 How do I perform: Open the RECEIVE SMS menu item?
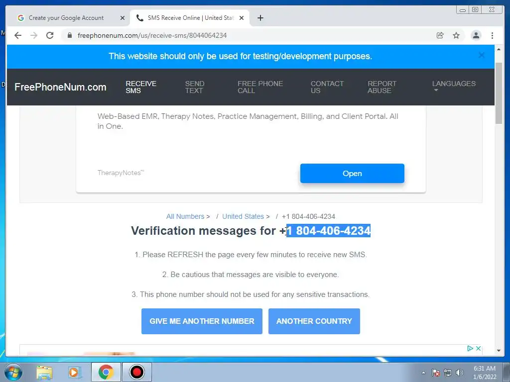click(x=141, y=87)
